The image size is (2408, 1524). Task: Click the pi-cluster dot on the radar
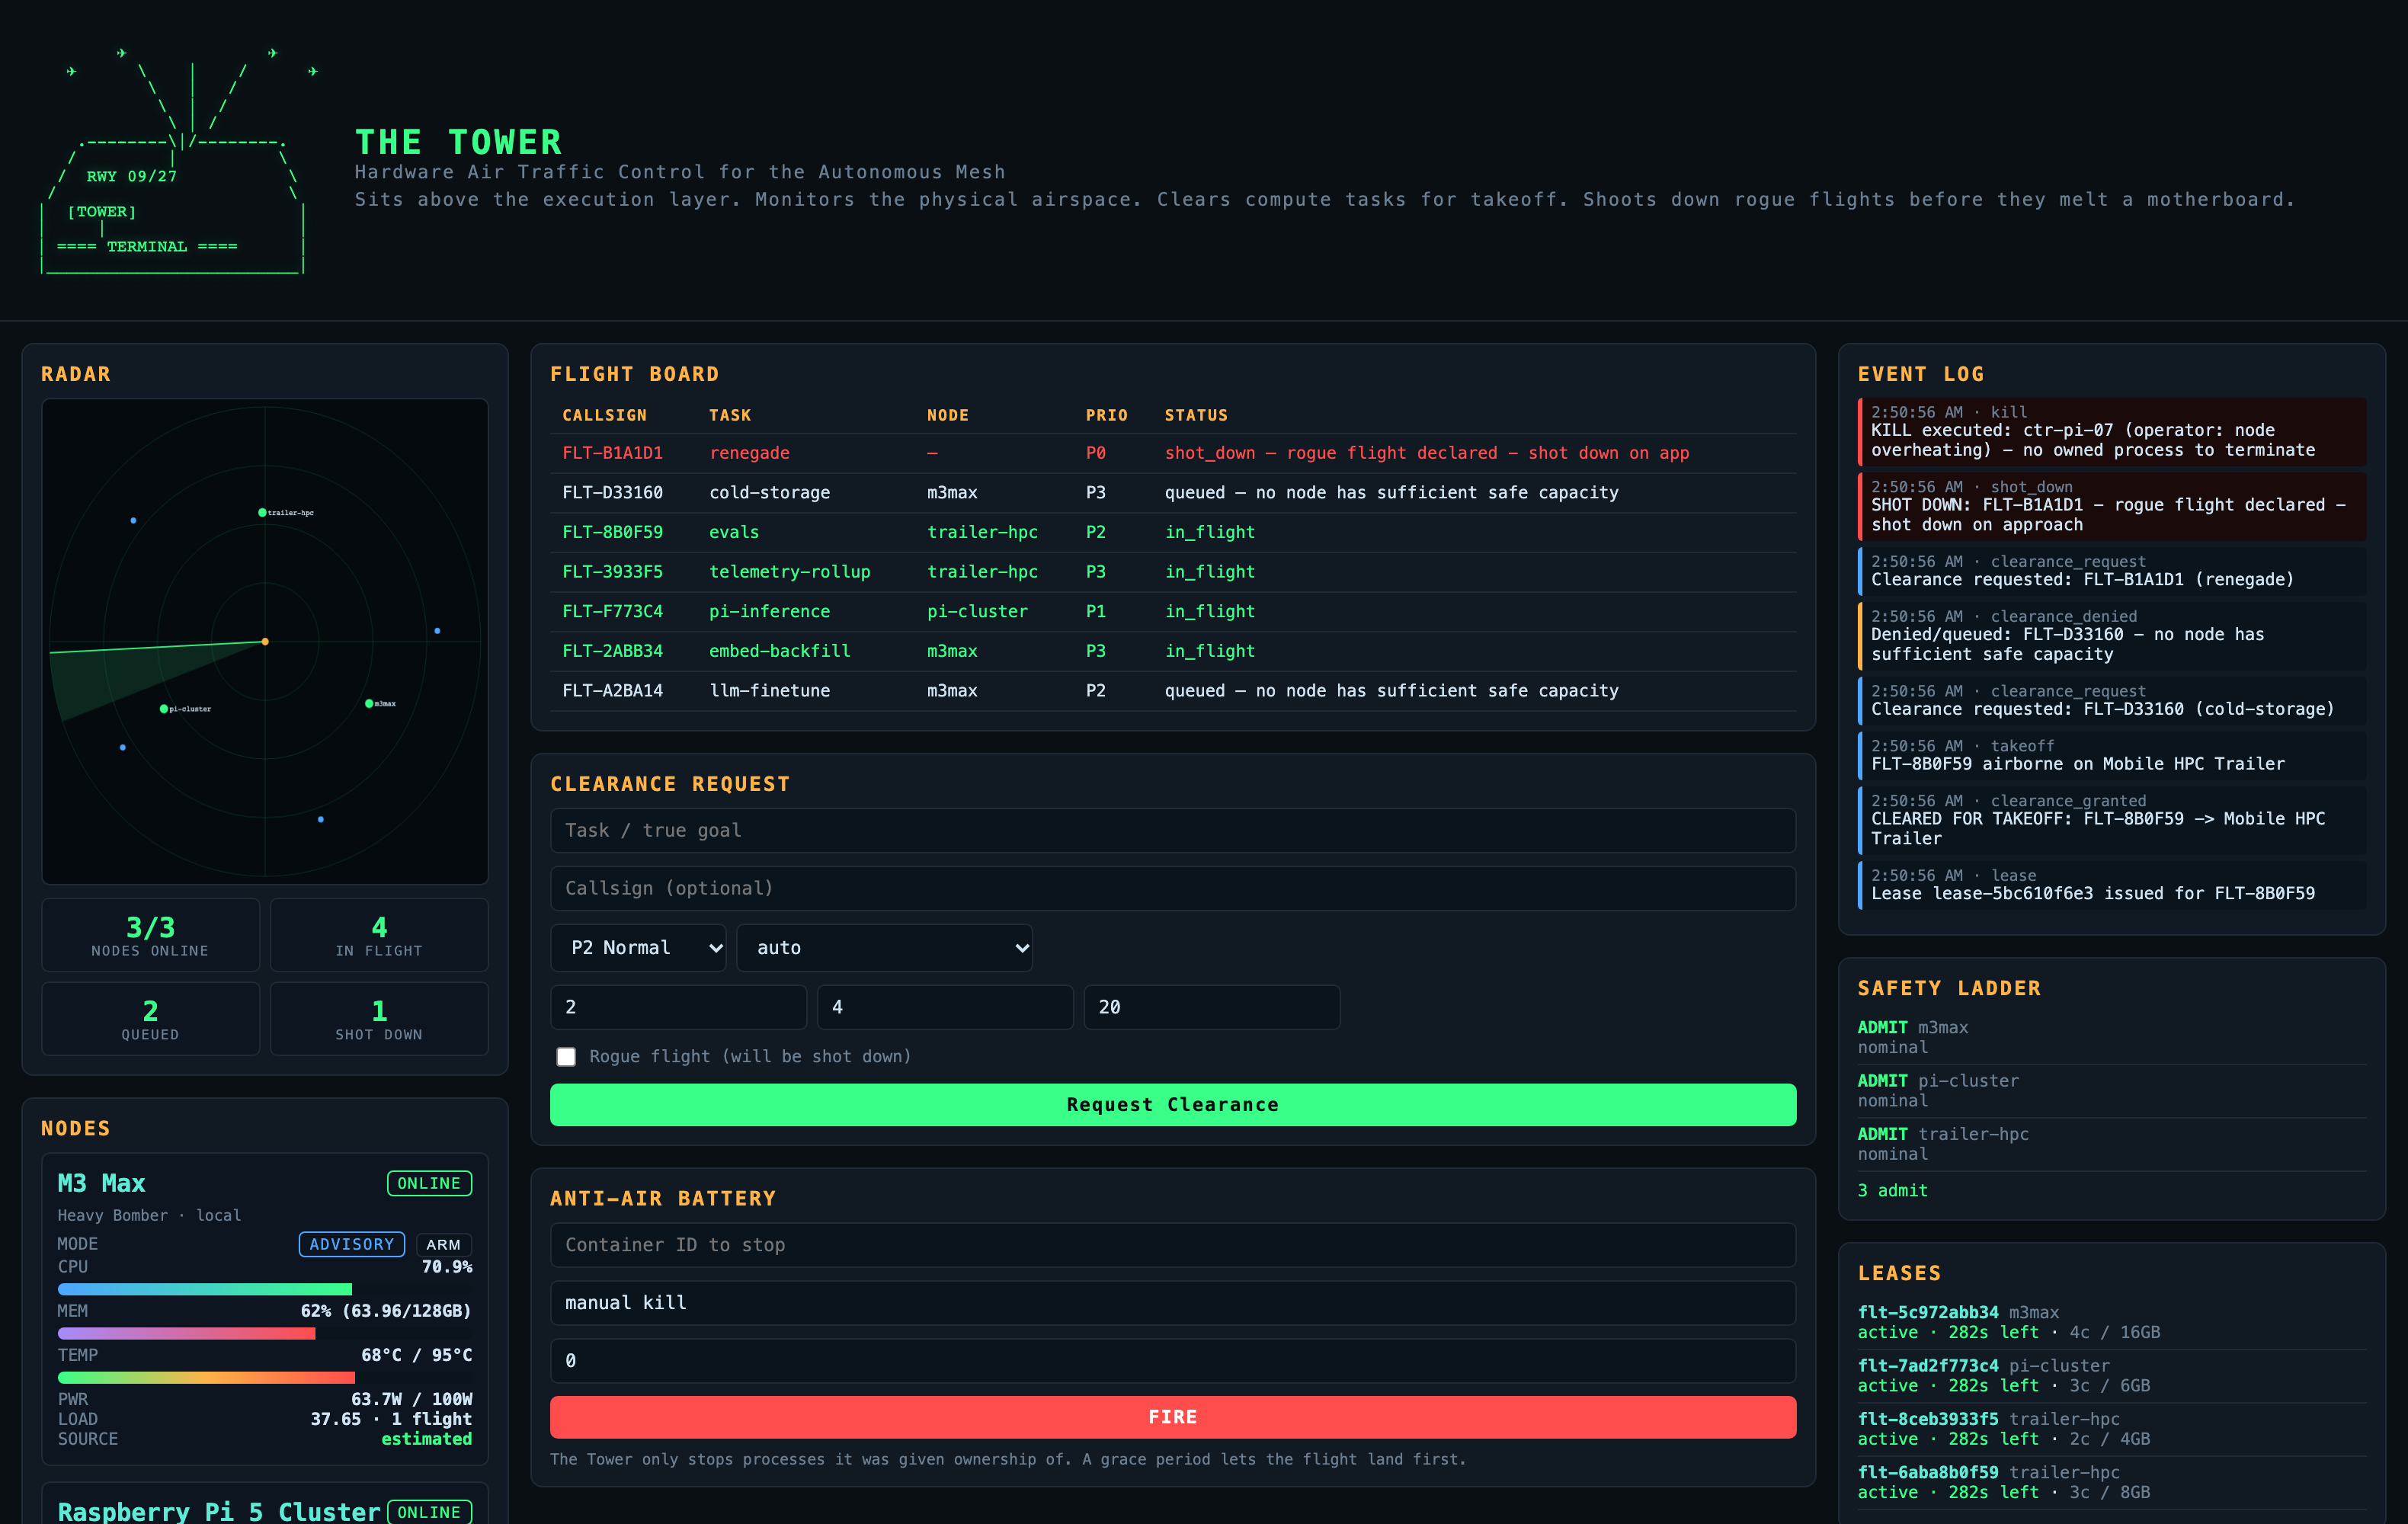pos(164,709)
